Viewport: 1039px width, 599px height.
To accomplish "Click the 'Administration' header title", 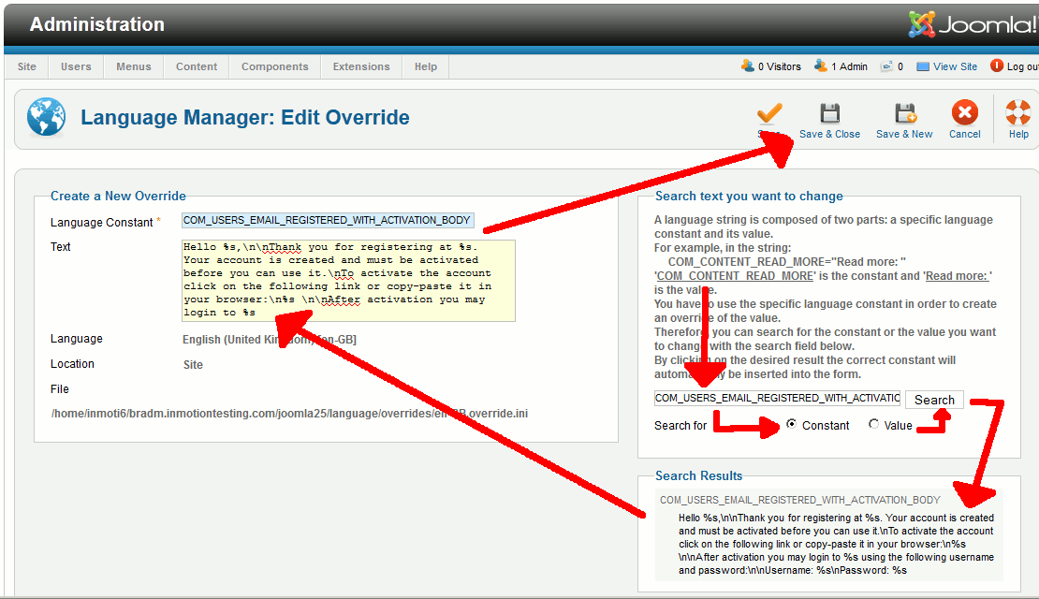I will (96, 24).
